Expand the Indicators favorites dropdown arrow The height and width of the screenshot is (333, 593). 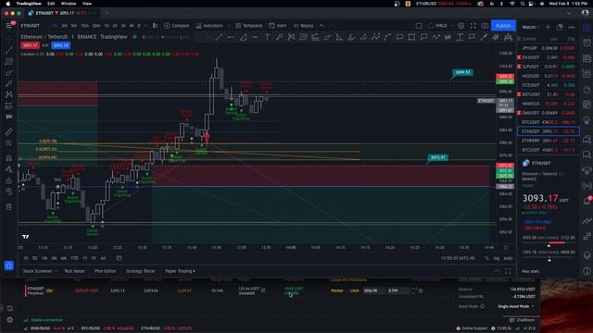(x=229, y=26)
